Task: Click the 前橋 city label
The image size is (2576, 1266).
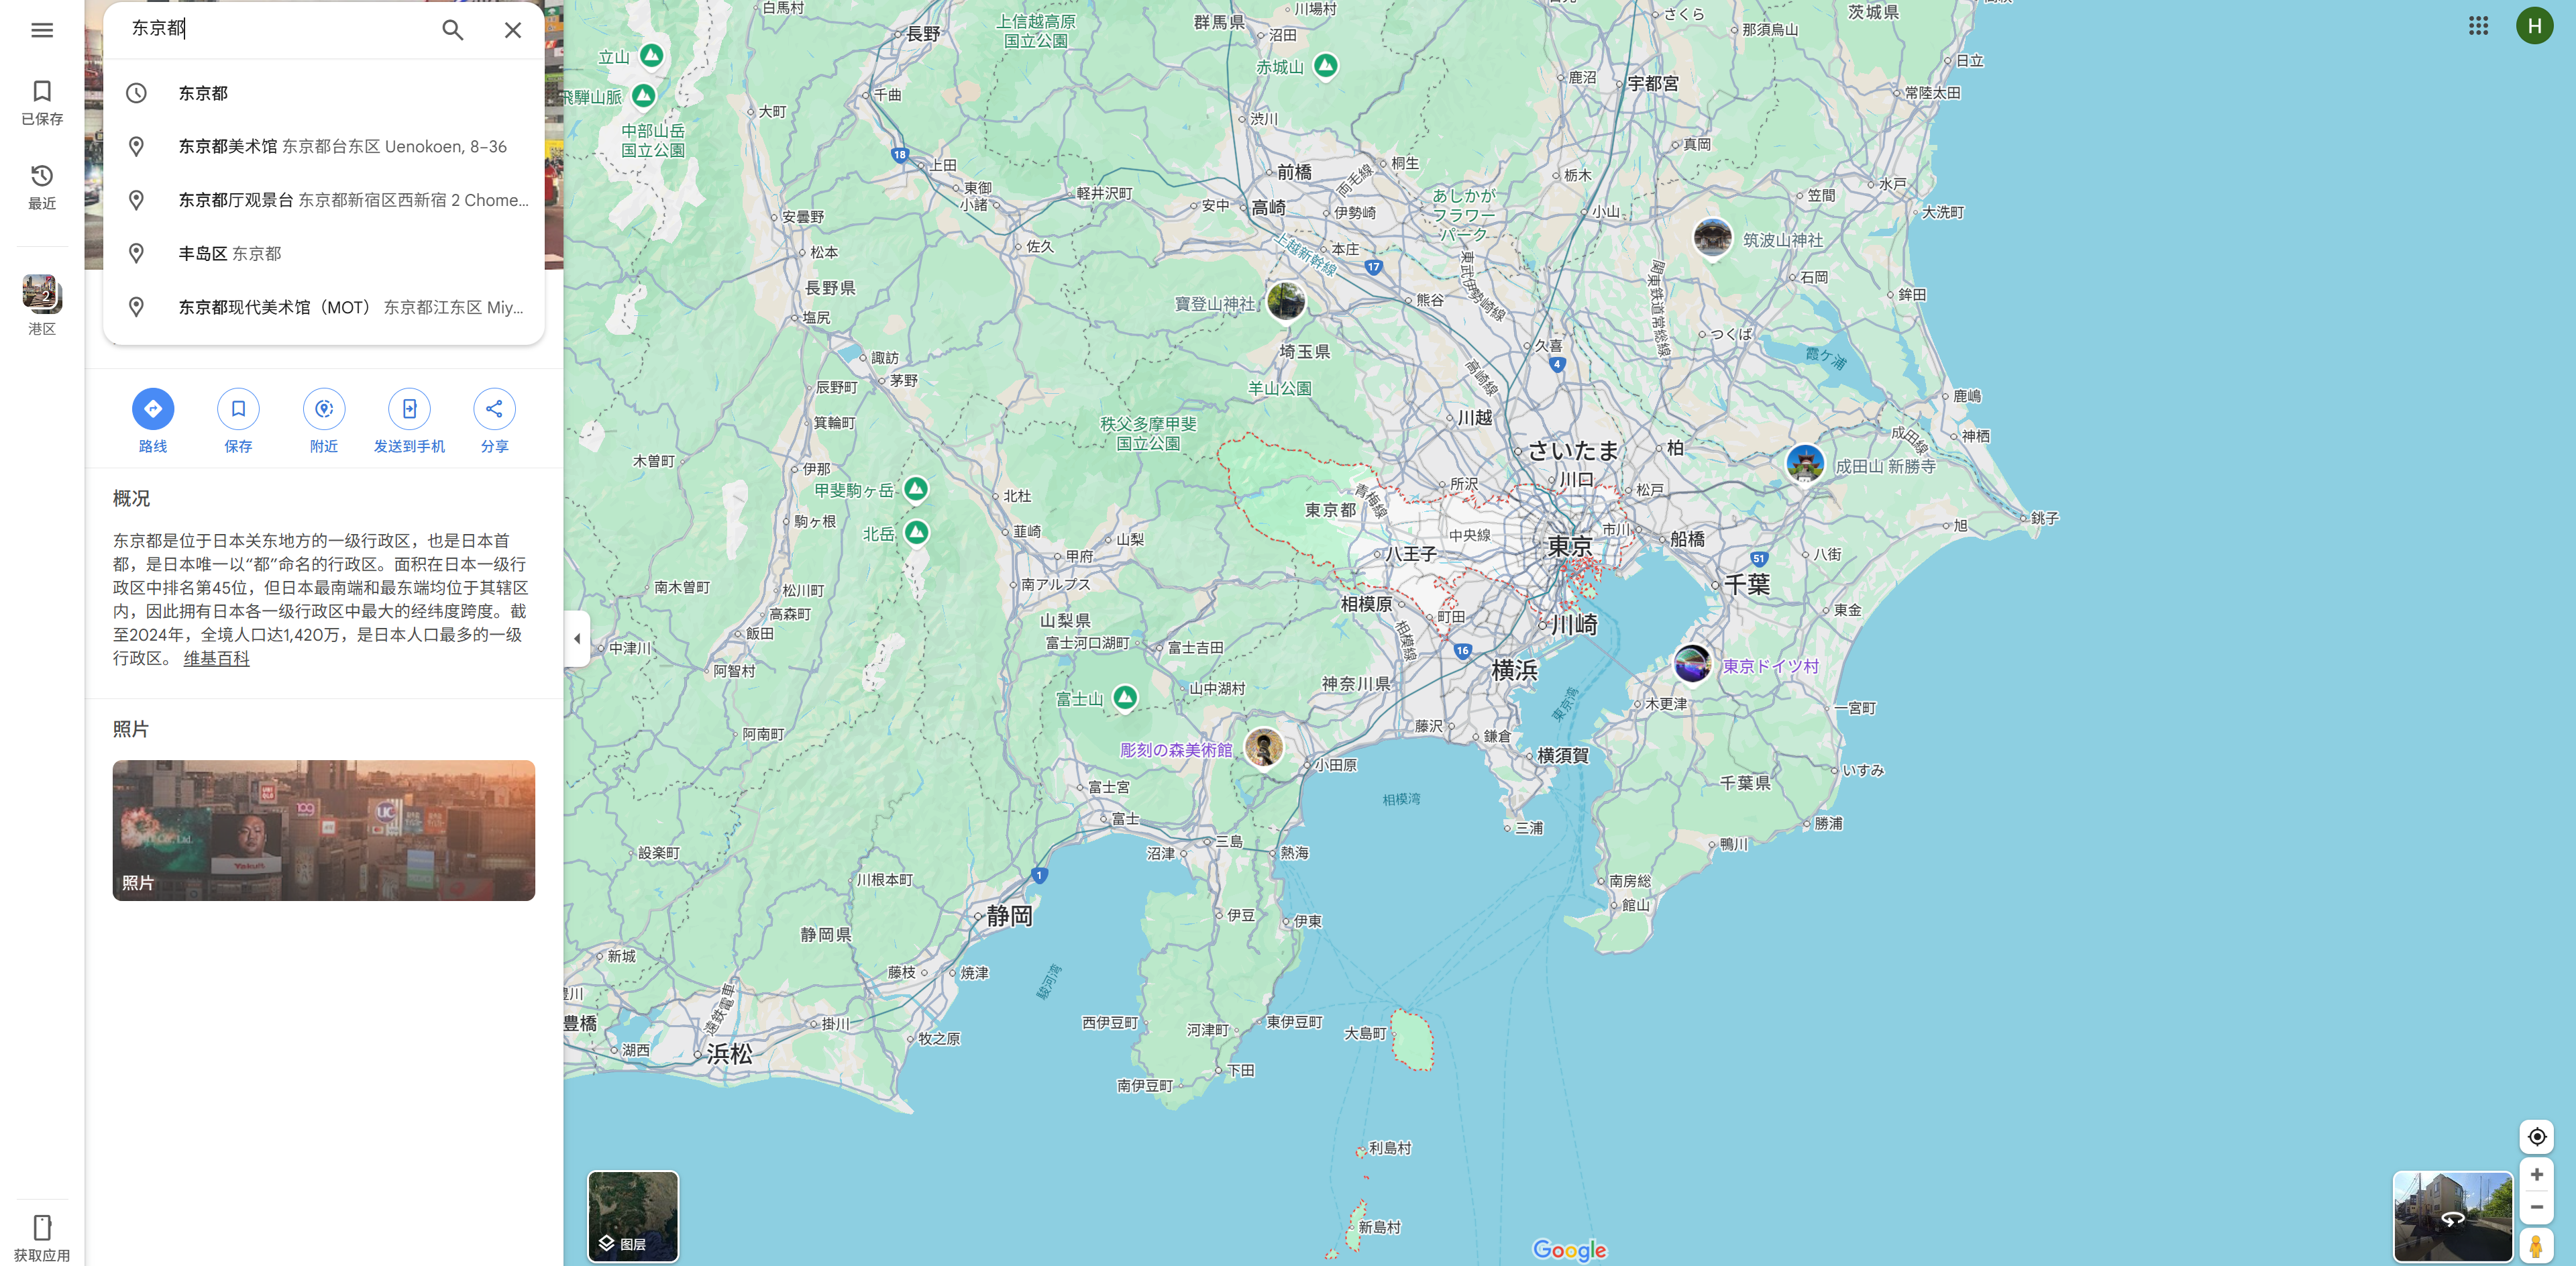Action: coord(1294,172)
